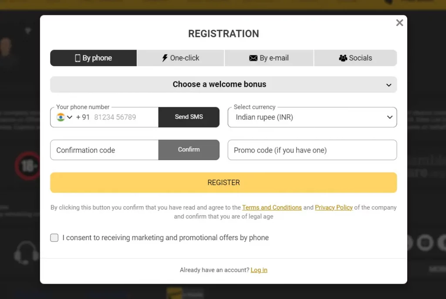Switch to the By e-mail registration tab
The image size is (446, 299).
[269, 58]
